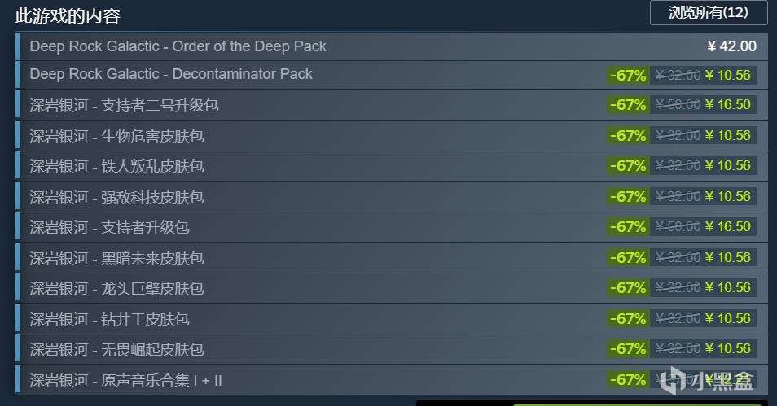
Task: Select 深岩银河 - 支持者二号升级包 row
Action: (392, 105)
